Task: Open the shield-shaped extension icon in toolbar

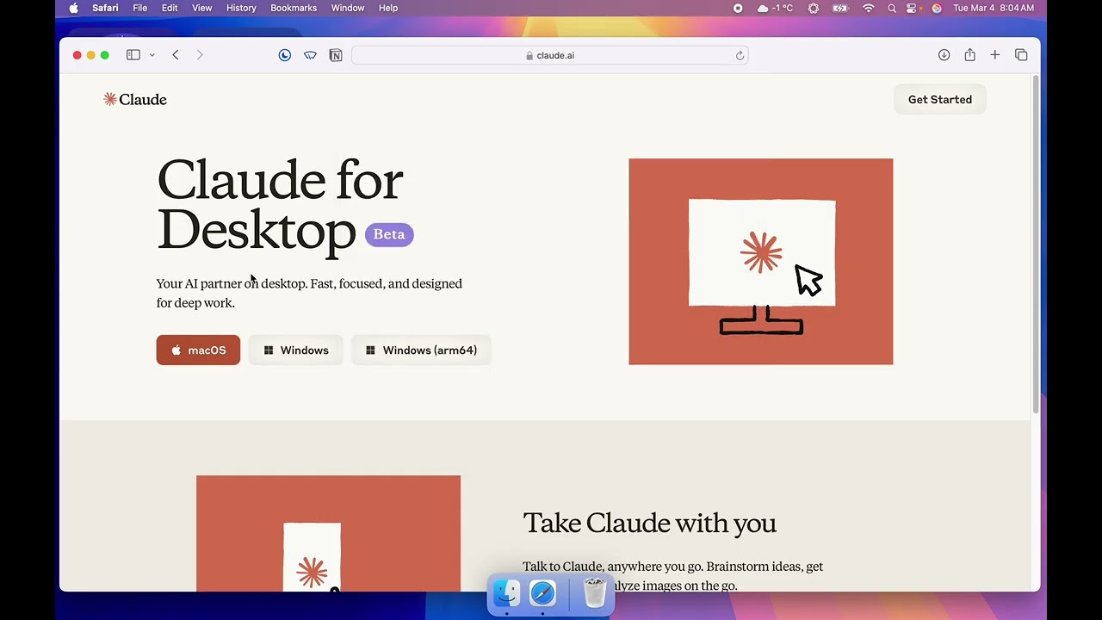Action: 310,55
